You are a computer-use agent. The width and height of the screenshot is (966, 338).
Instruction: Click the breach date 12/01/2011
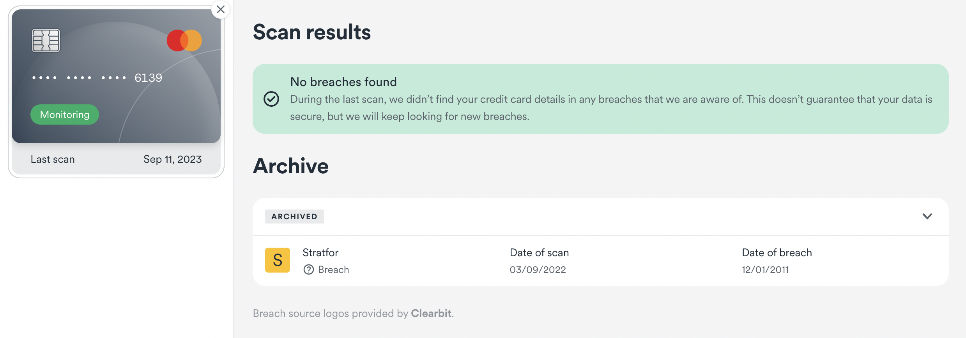765,269
